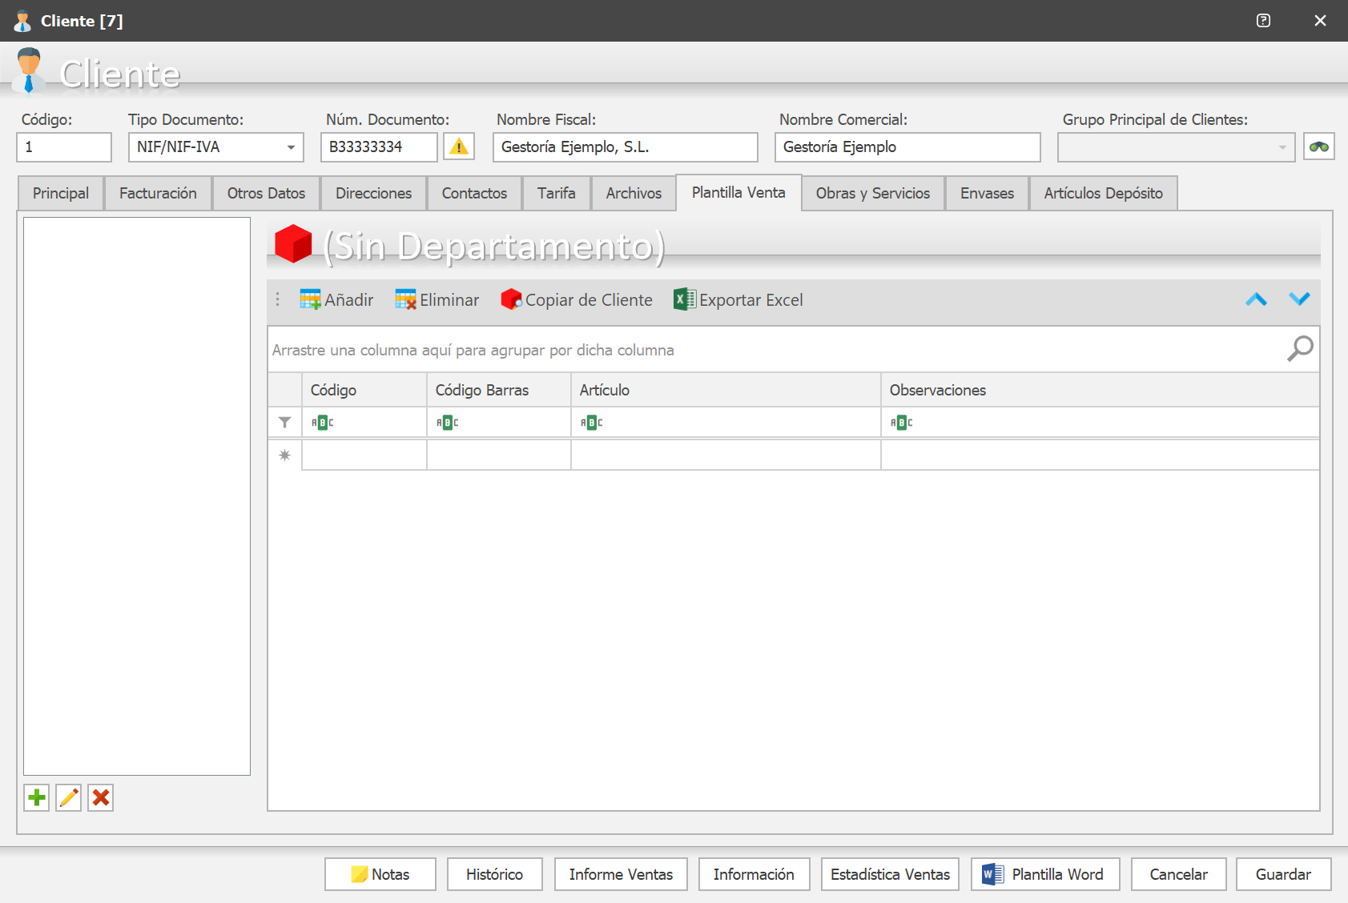
Task: Click the document number warning triangle icon
Action: click(459, 146)
